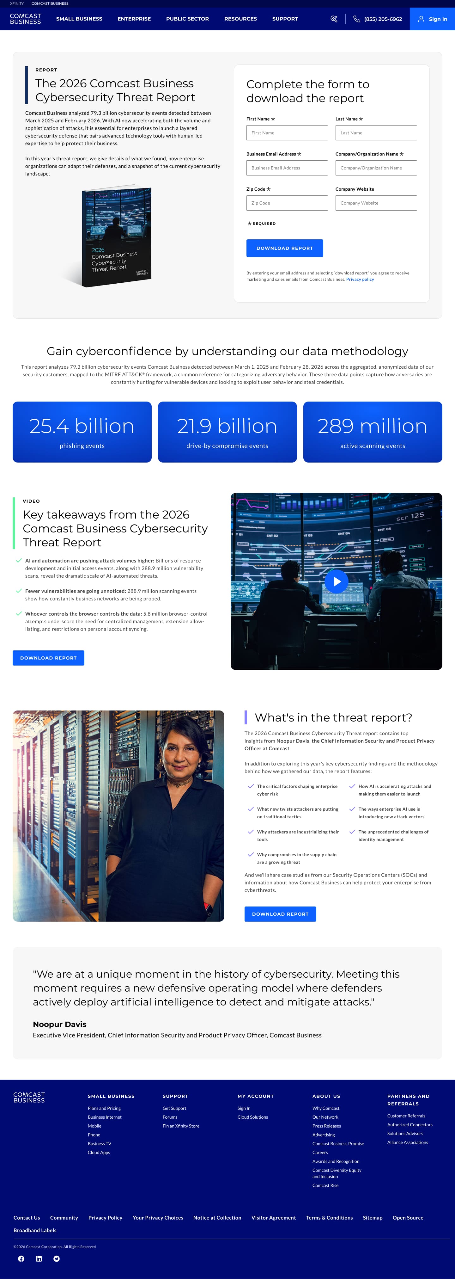Call (855) 205-6962 link
The width and height of the screenshot is (455, 1279).
383,19
